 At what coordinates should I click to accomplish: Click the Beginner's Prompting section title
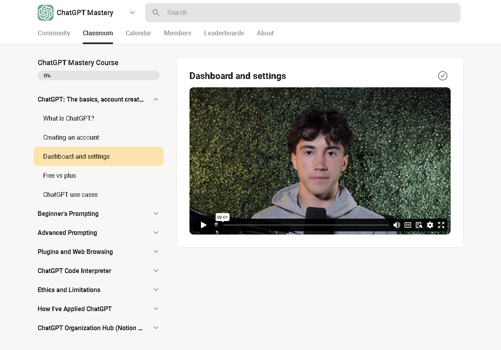coord(68,213)
